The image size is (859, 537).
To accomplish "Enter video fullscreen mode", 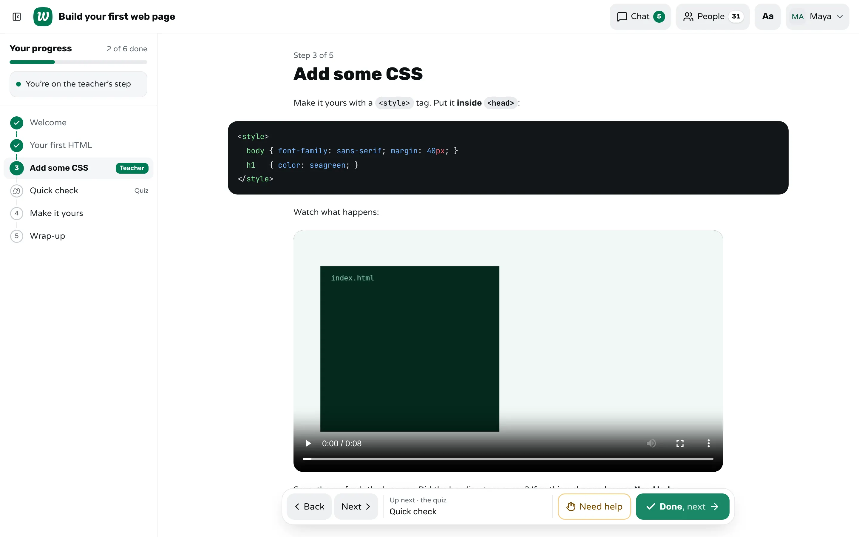I will pos(680,443).
